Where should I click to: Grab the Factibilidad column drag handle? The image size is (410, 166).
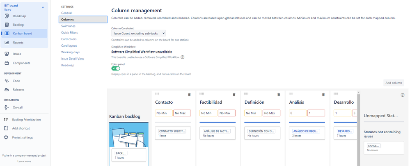202,94
